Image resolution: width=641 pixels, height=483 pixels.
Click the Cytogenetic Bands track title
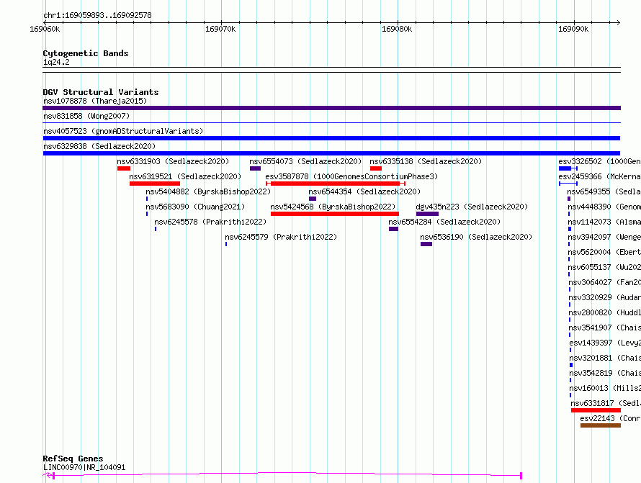coord(86,53)
